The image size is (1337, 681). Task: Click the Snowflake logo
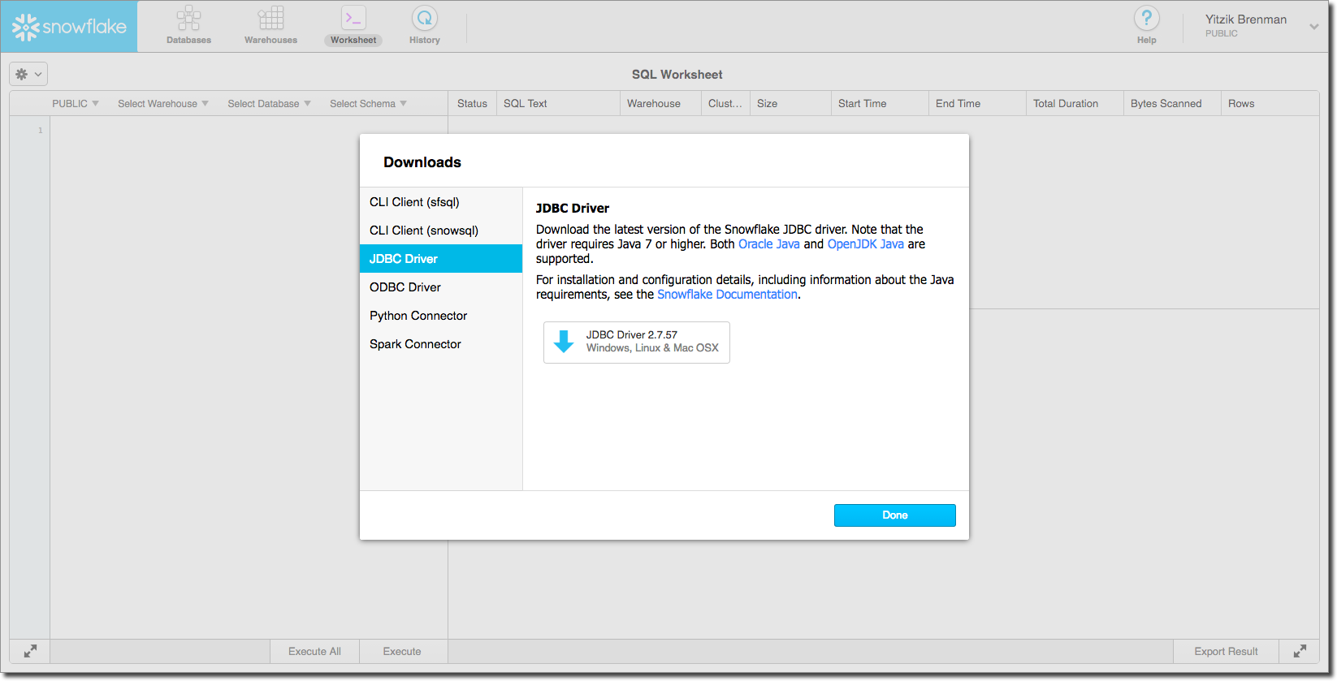click(69, 27)
